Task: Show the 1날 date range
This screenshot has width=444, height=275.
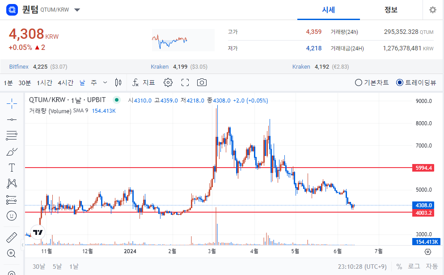Action: 74,266
